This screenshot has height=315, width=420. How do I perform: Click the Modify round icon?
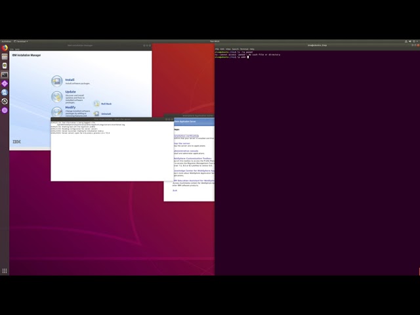point(57,112)
